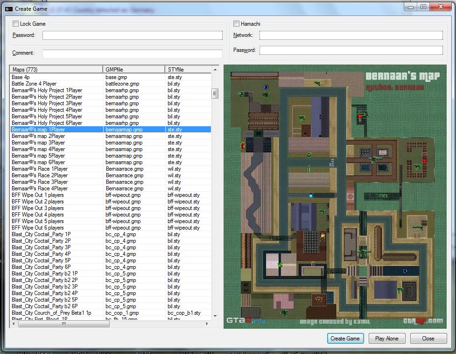456x354 pixels.
Task: Click the Bernaar's Map preview image
Action: (x=335, y=196)
